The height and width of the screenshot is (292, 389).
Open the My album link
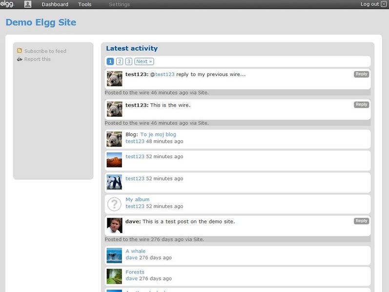tap(138, 200)
